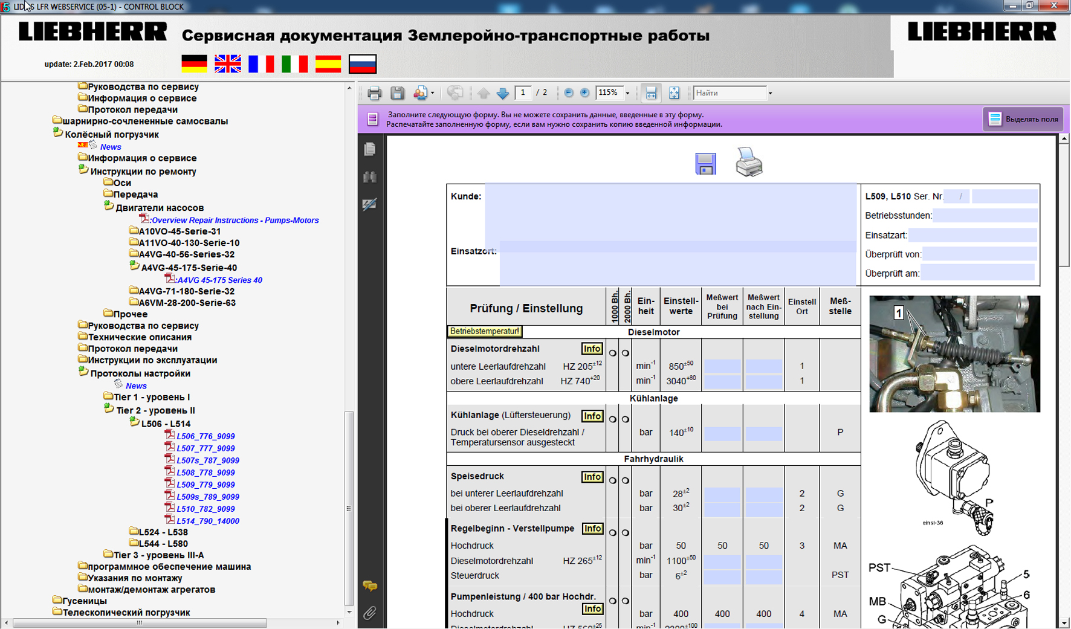Expand the L524 - L538 folder
This screenshot has width=1071, height=629.
pos(163,532)
